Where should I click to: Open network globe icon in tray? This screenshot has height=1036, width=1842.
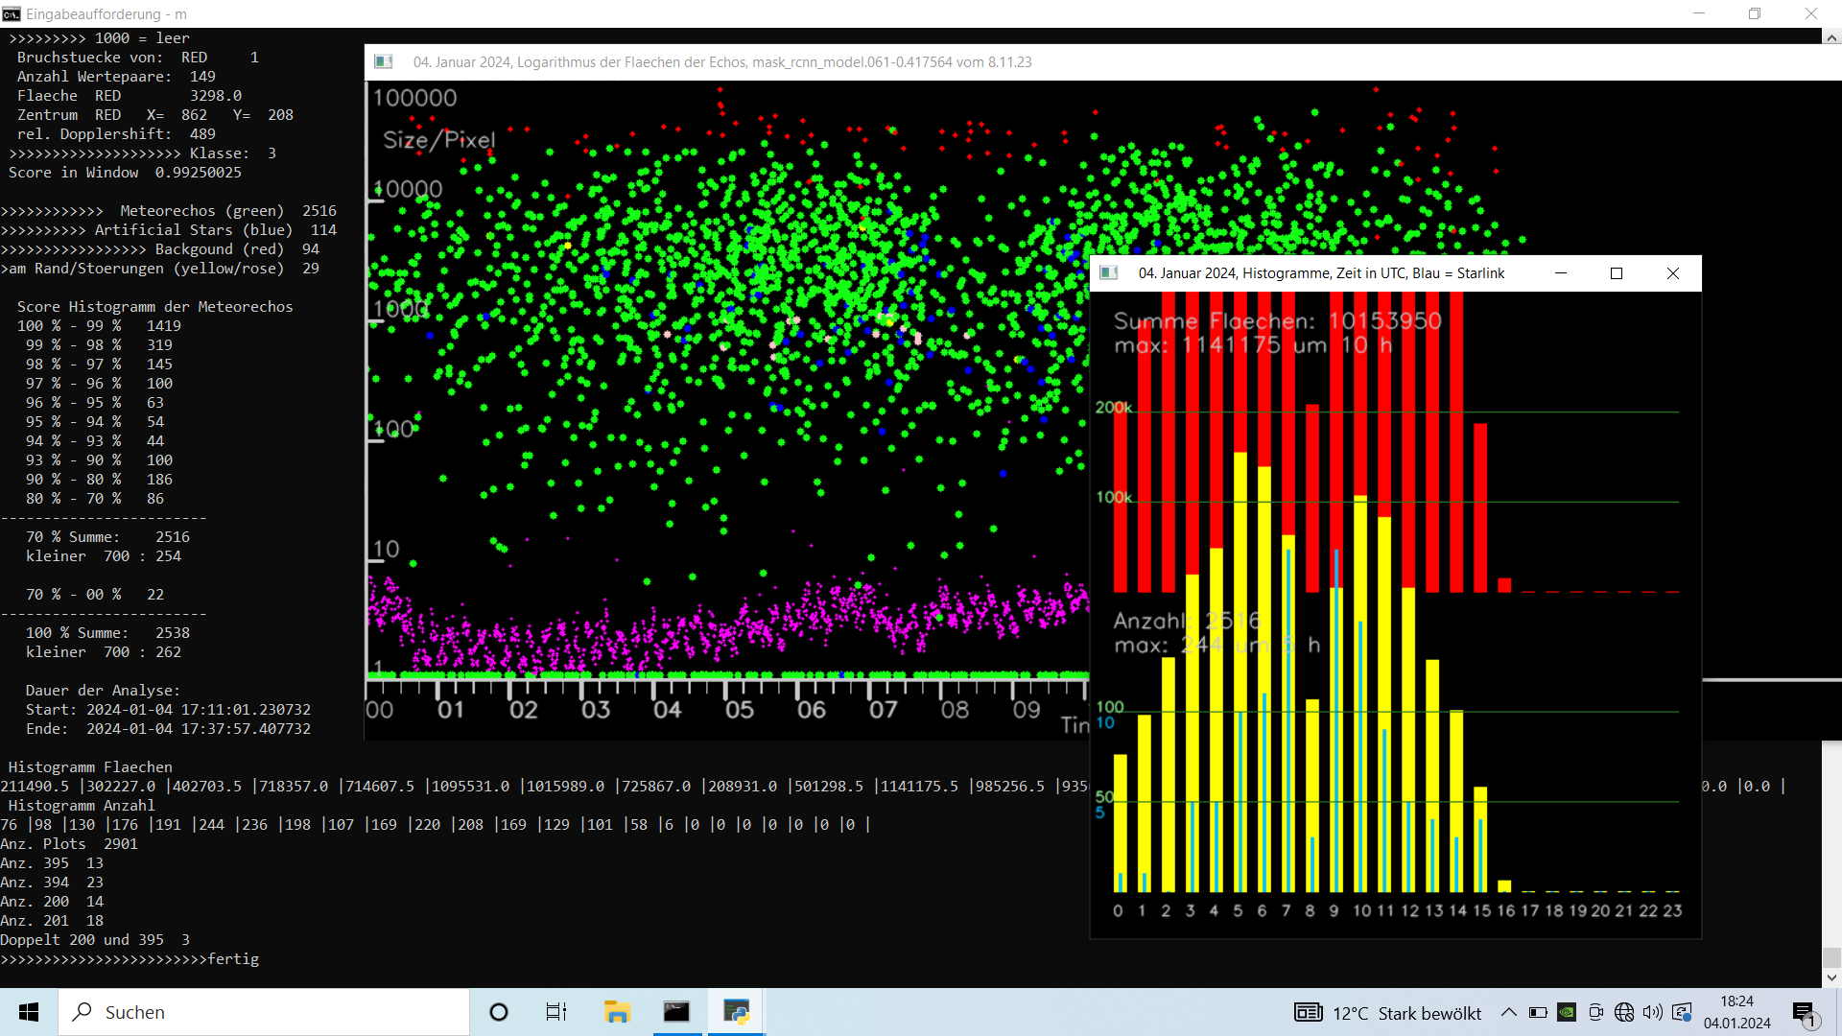(x=1624, y=1012)
